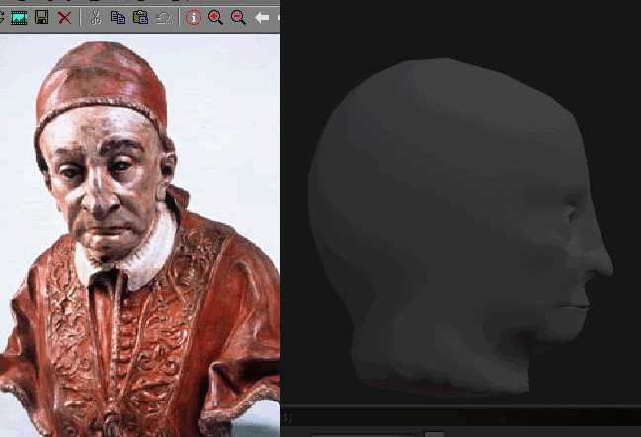Click the partially visible reload icon at toolbar start
This screenshot has height=437, width=641.
[x=2, y=18]
